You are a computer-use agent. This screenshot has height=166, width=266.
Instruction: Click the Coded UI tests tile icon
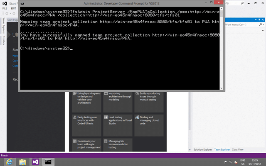pos(75,117)
